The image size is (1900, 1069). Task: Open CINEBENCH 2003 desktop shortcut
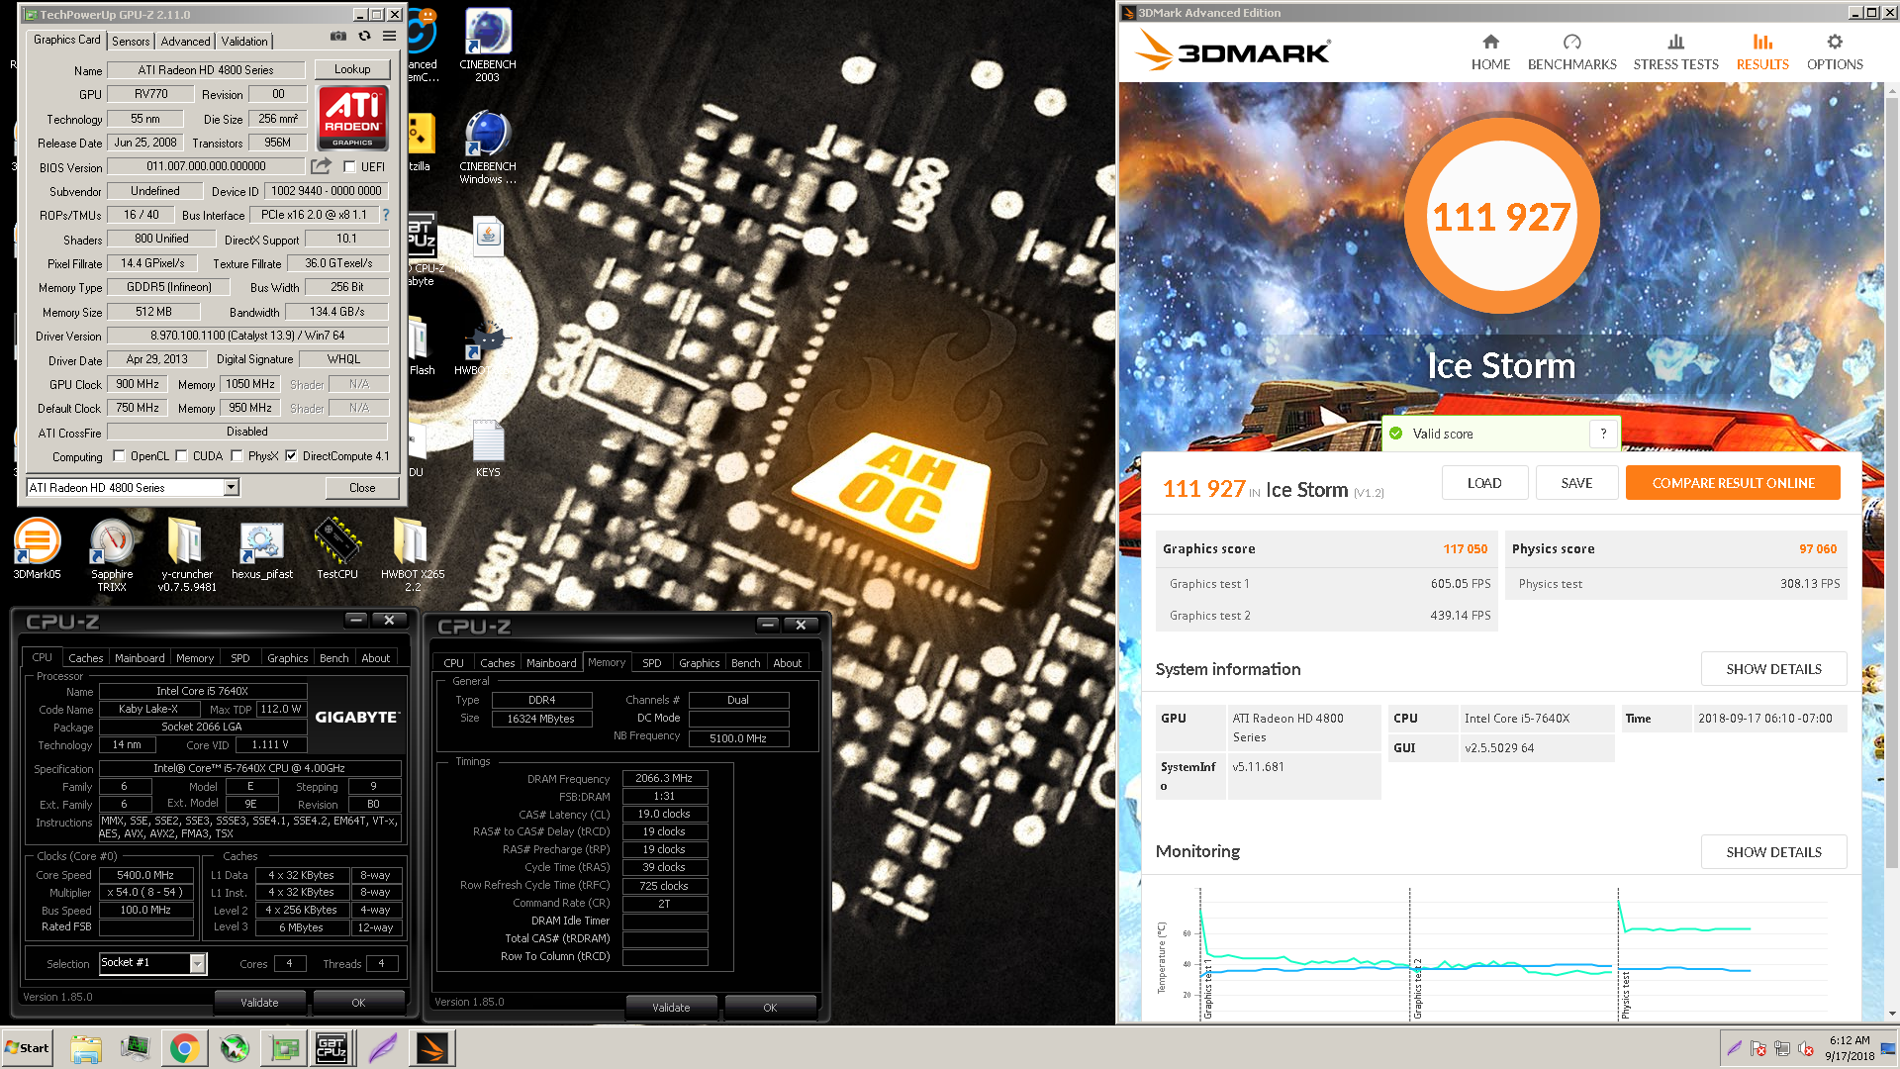coord(487,46)
